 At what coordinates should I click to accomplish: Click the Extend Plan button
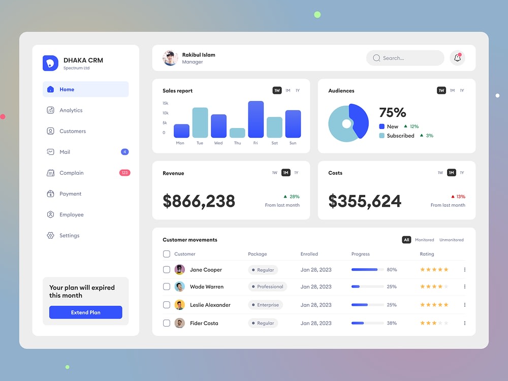click(x=85, y=312)
